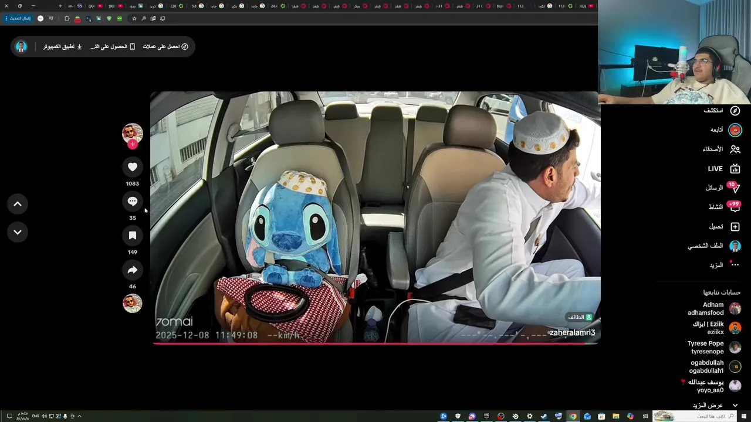This screenshot has height=422, width=751.
Task: Click احصل على عملات coins button
Action: tap(165, 46)
